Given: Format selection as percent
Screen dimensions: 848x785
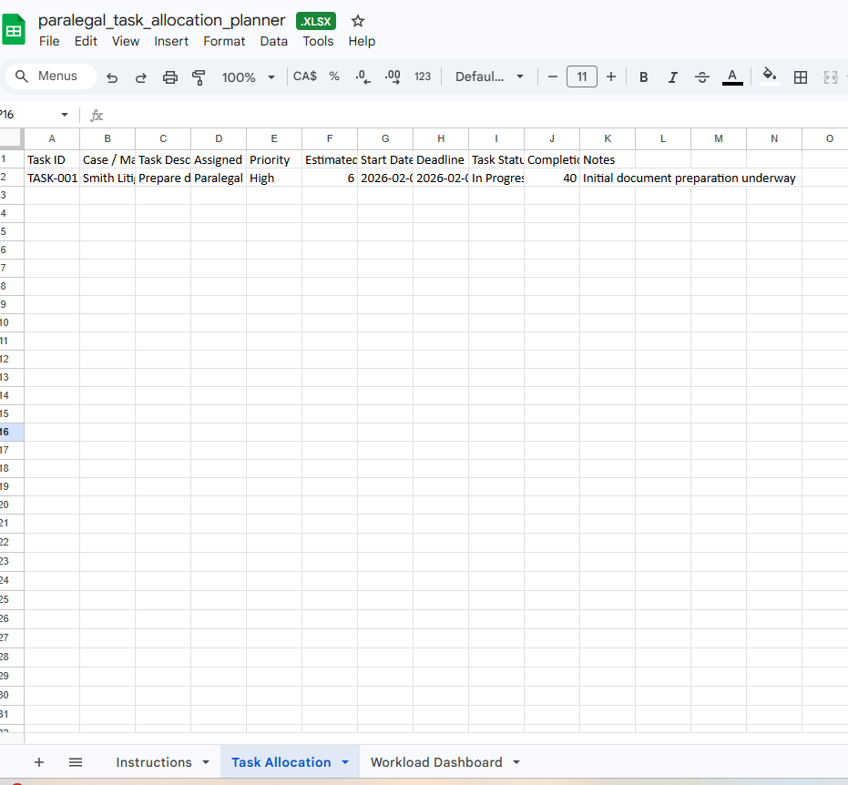Looking at the screenshot, I should pos(333,76).
